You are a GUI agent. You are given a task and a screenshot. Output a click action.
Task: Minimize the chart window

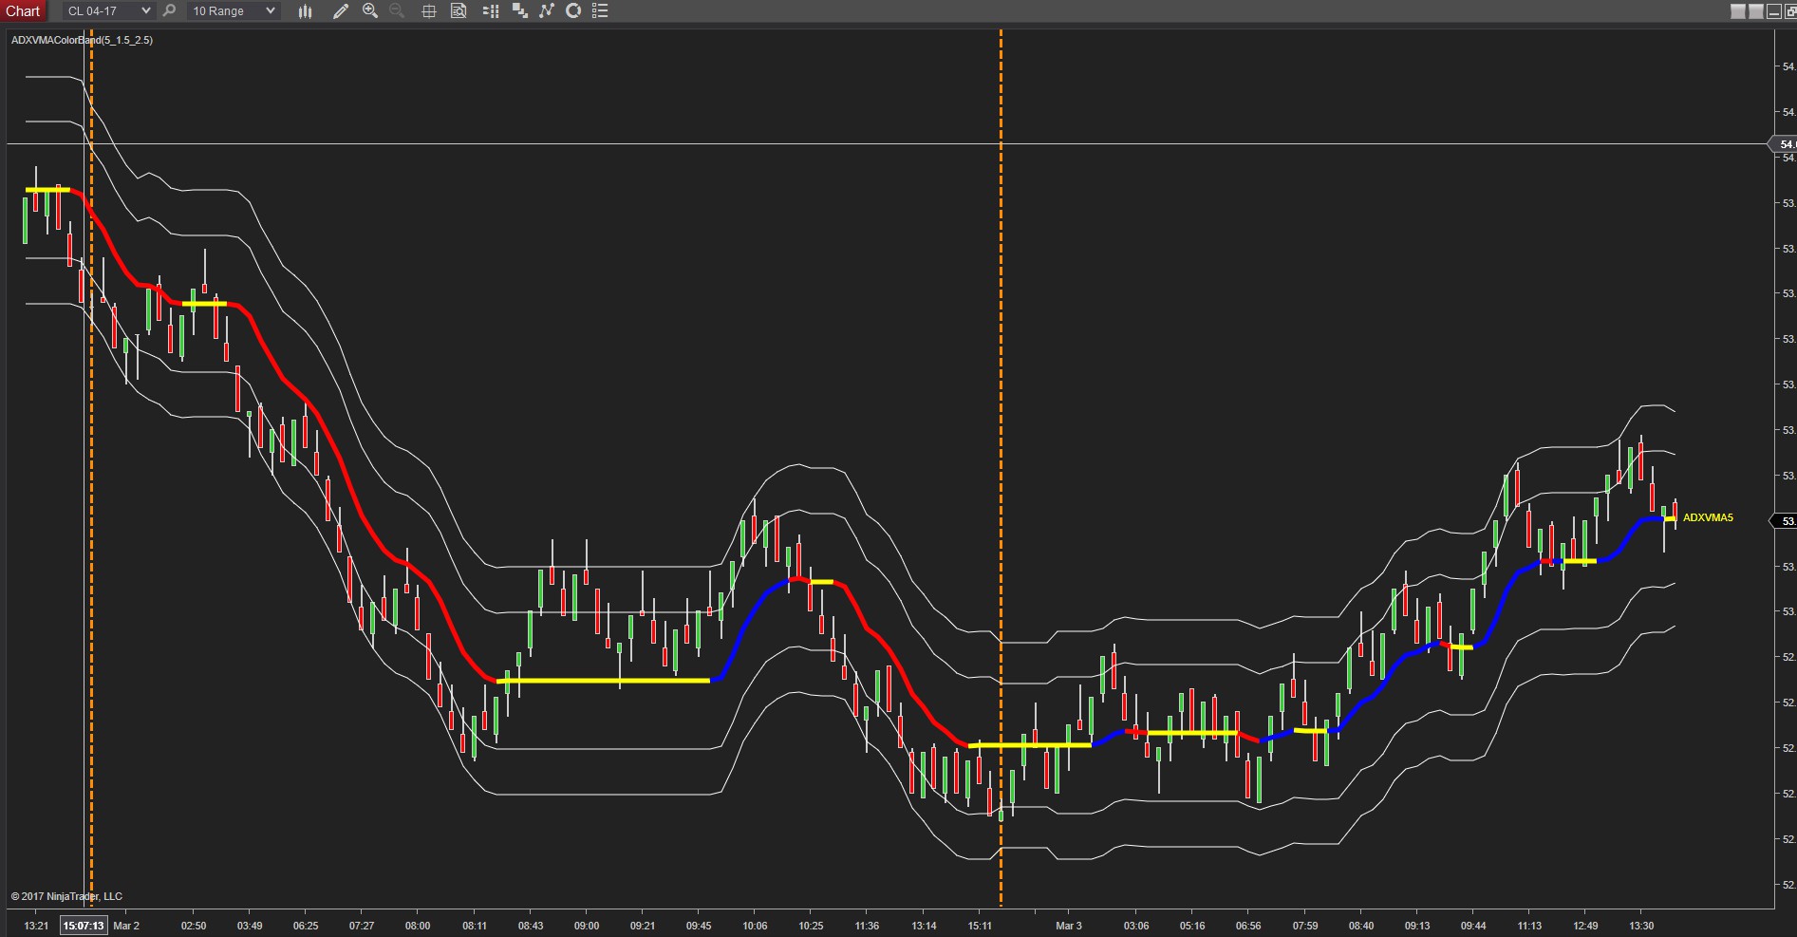(1774, 11)
